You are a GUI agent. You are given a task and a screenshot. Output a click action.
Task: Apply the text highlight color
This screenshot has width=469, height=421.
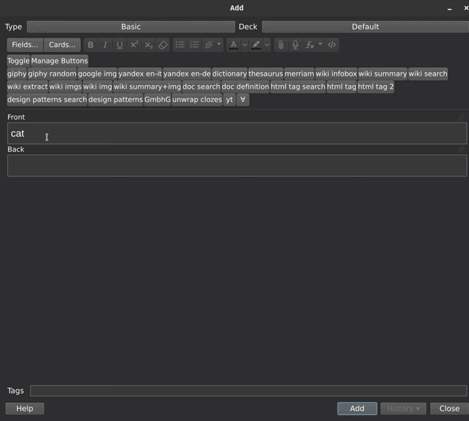[255, 45]
